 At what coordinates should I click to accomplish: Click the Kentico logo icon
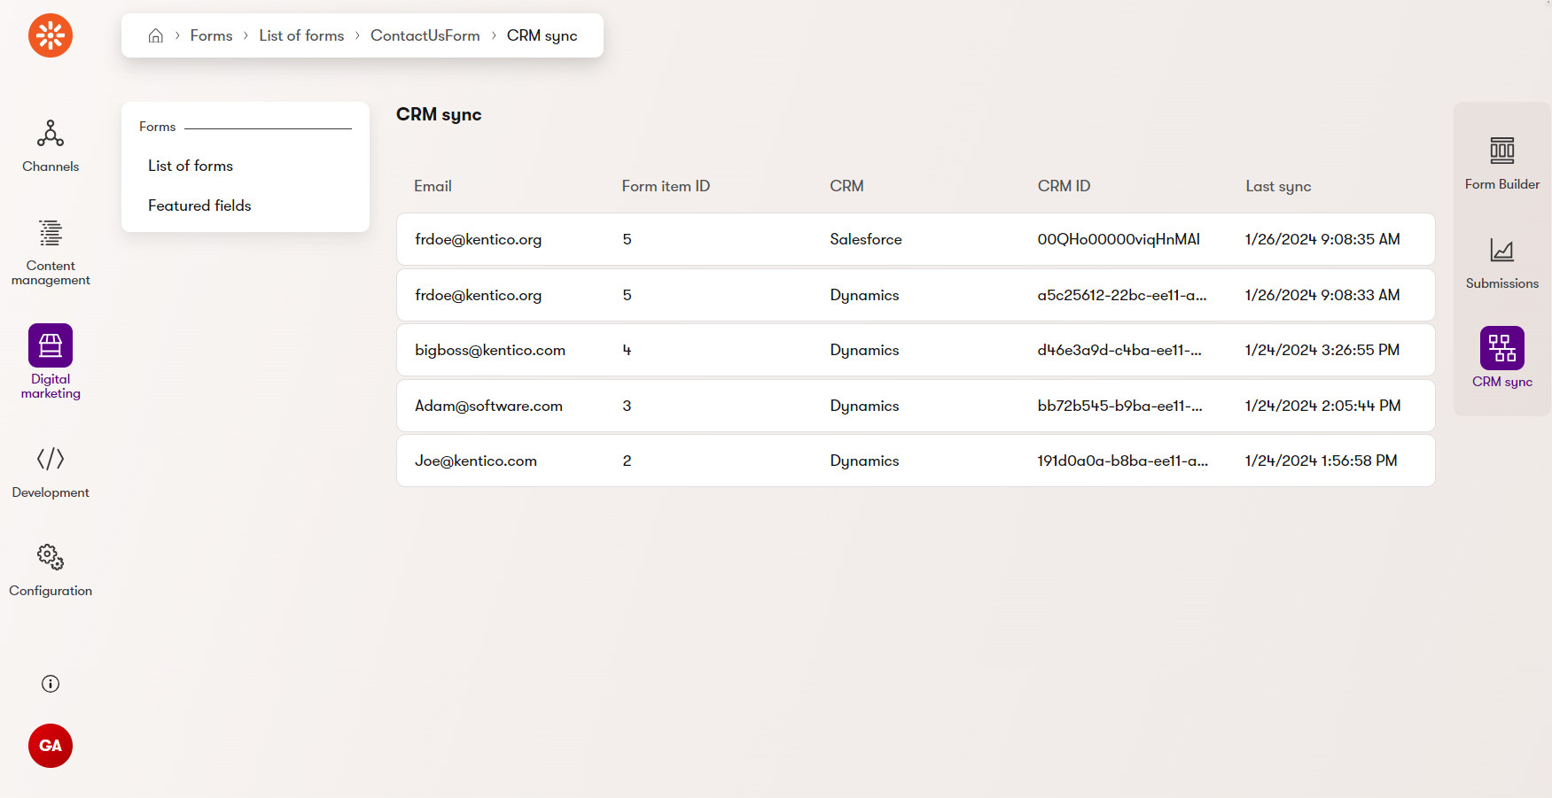51,35
